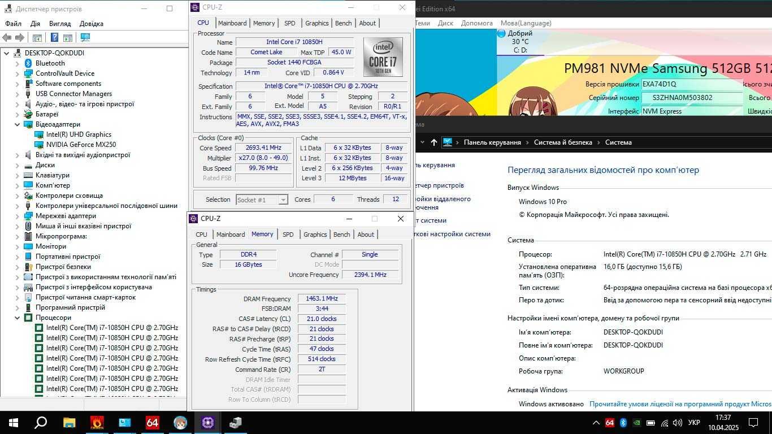Screen dimensions: 772x434
Task: Select Intel(R) UHD Graphics device
Action: coord(79,134)
